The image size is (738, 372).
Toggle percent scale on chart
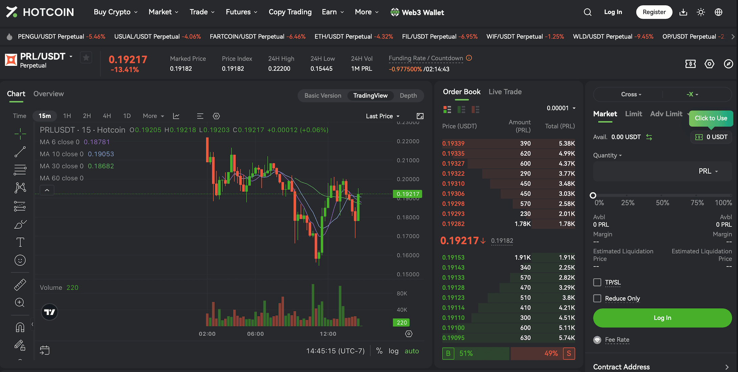tap(379, 351)
